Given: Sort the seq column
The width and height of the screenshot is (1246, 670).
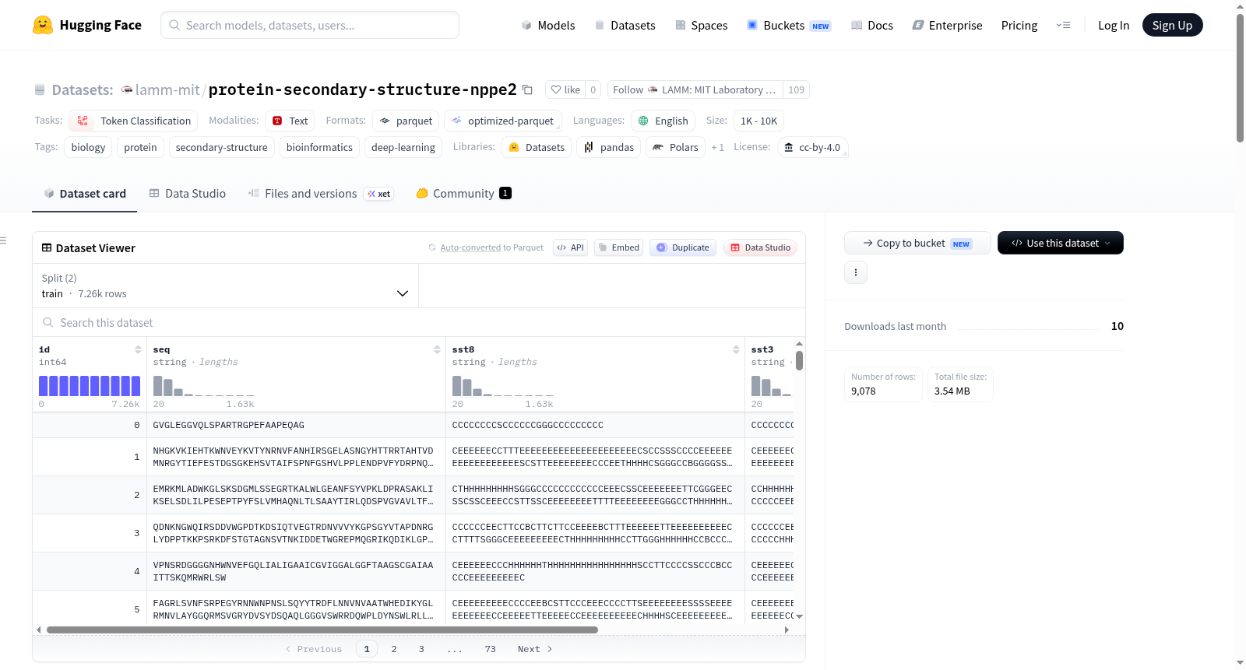Looking at the screenshot, I should (437, 350).
